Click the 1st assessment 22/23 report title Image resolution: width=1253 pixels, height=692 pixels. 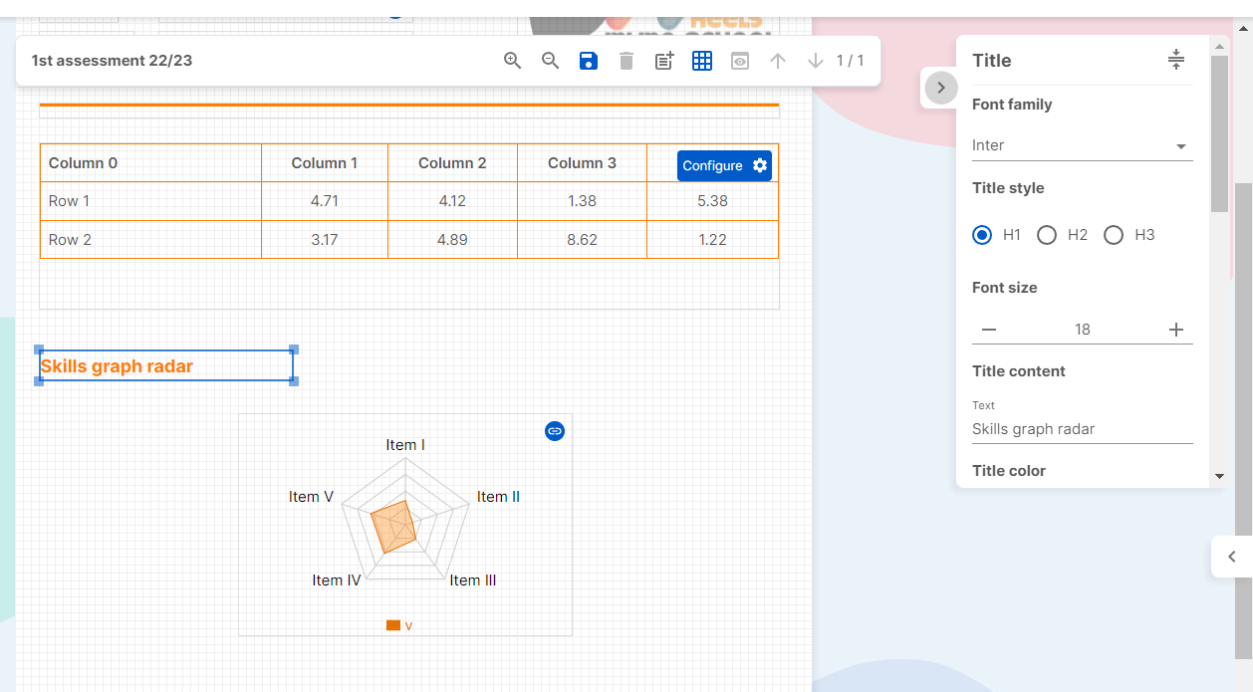pos(112,61)
